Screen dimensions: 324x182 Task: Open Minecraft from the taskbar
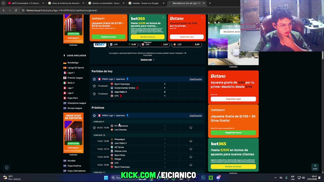pyautogui.click(x=211, y=178)
